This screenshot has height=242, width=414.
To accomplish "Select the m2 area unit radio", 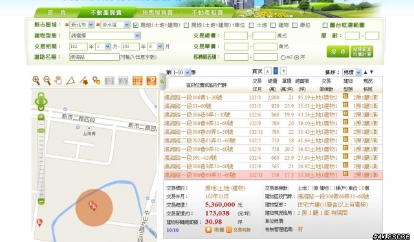I will (283, 58).
